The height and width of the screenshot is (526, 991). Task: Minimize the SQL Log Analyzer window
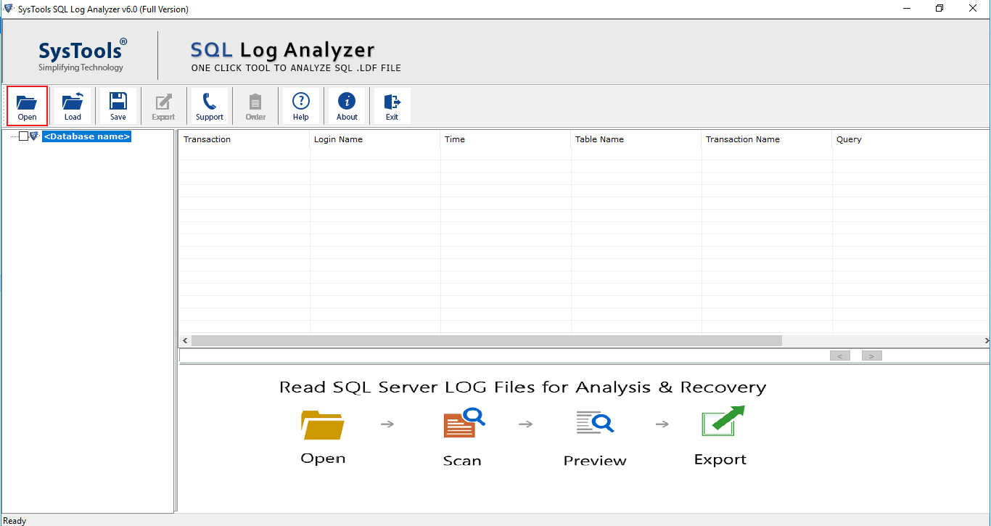pos(907,9)
